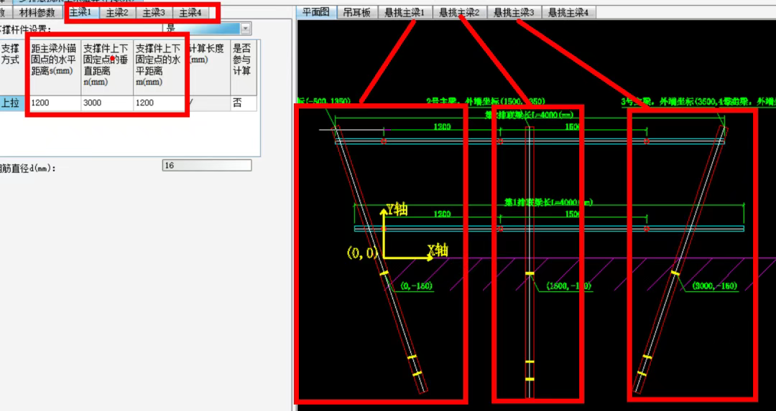
Task: Click the 1200 cell under 水平距离m
Action: [160, 103]
